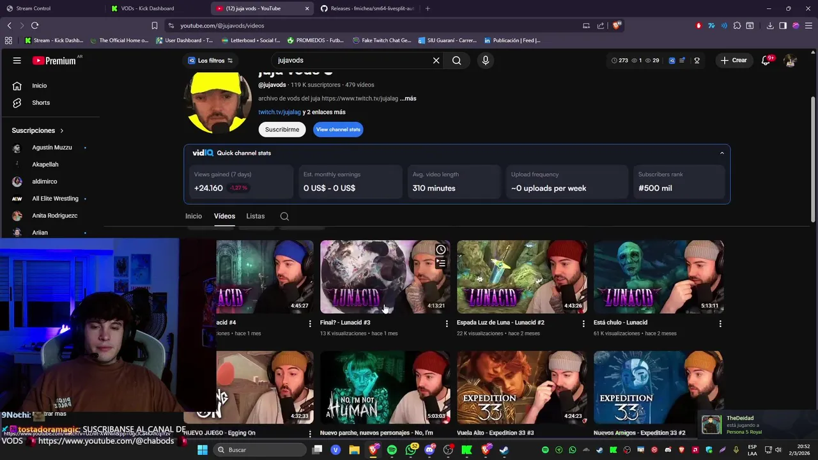Open Letterboxd bookmark

[x=251, y=40]
